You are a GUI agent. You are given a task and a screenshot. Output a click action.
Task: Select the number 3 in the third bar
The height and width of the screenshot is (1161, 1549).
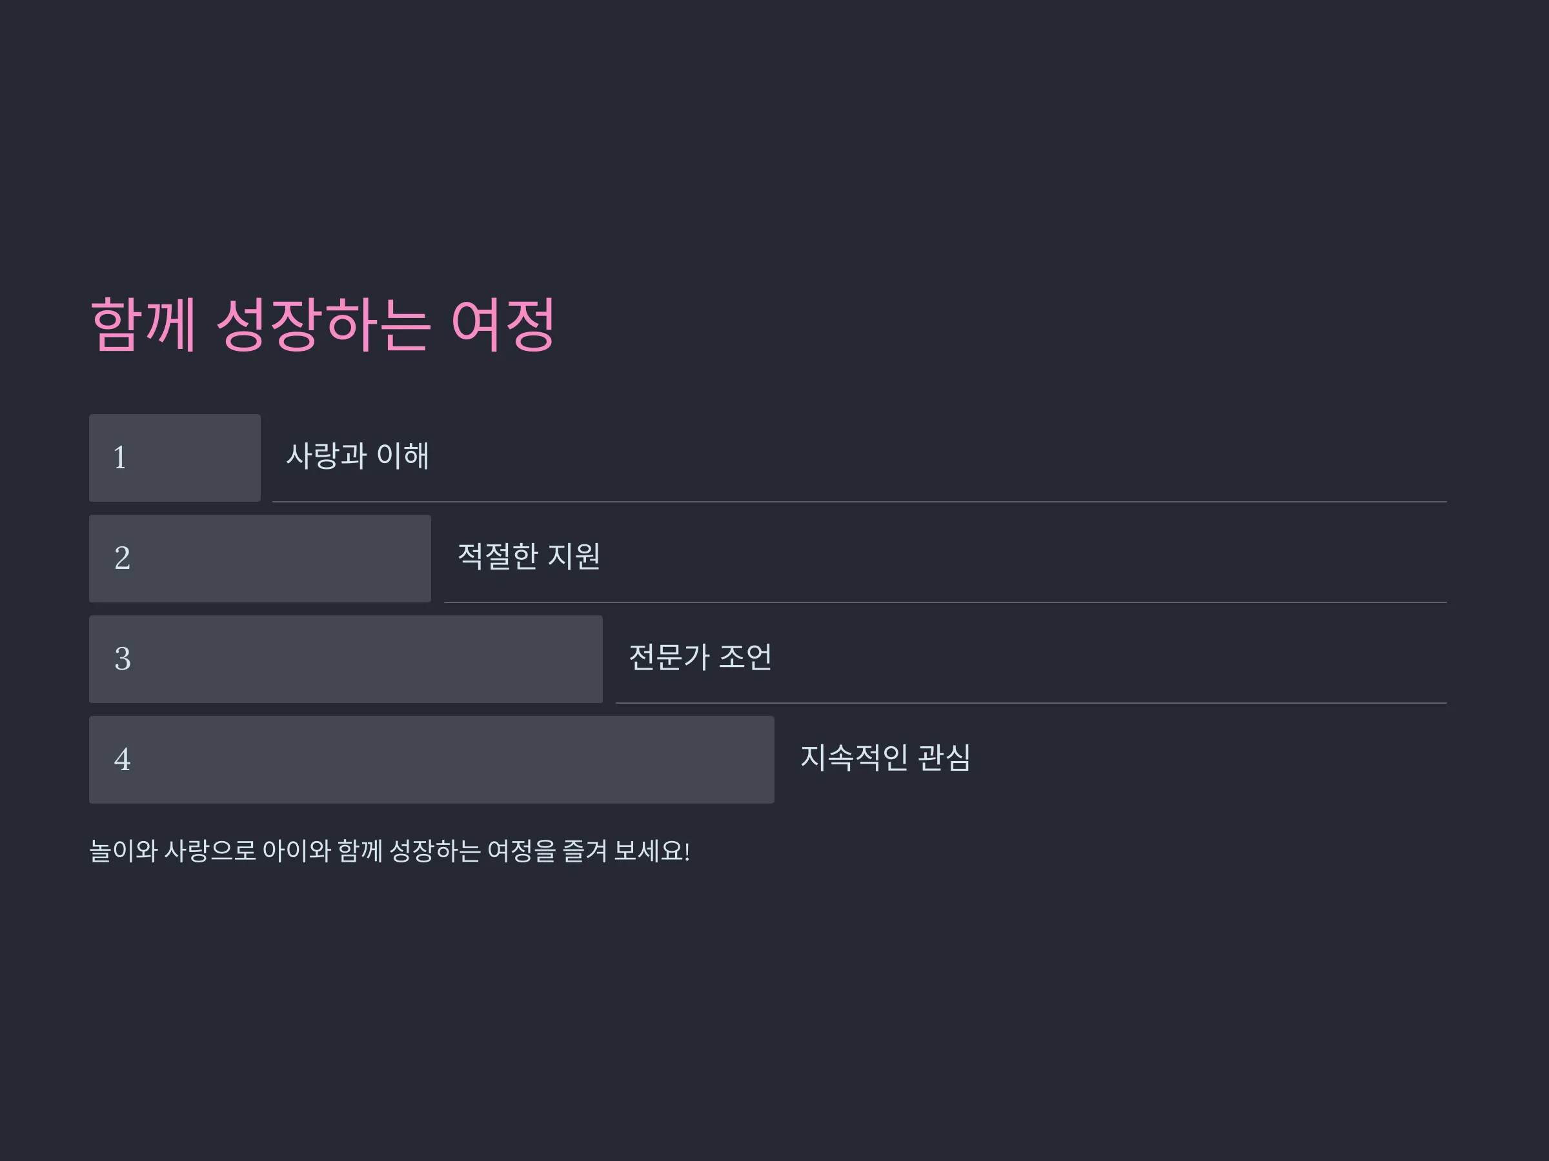click(x=122, y=659)
